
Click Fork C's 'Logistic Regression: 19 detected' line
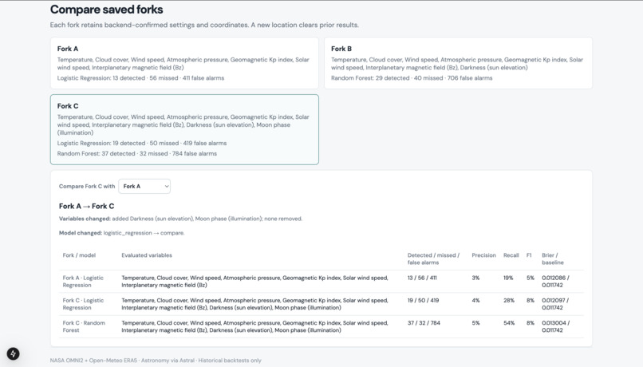142,143
